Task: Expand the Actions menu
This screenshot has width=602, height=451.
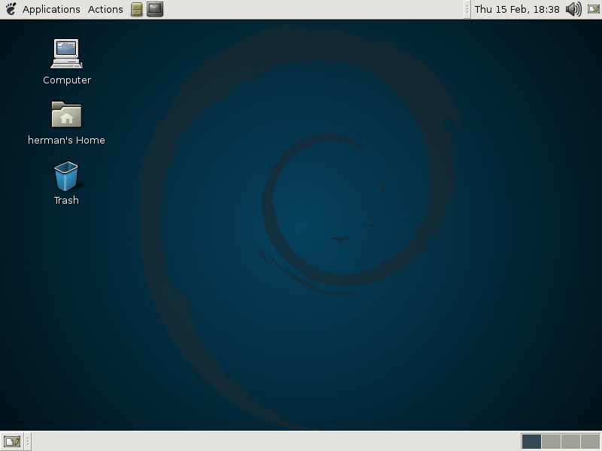Action: [105, 10]
